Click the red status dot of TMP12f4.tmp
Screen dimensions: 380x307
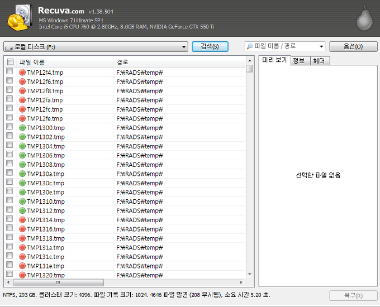pyautogui.click(x=22, y=73)
